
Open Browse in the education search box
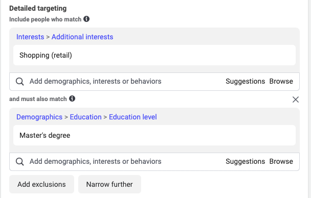pyautogui.click(x=281, y=161)
